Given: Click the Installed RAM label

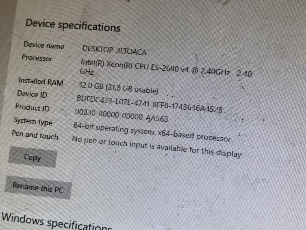Looking at the screenshot, I should pos(41,81).
